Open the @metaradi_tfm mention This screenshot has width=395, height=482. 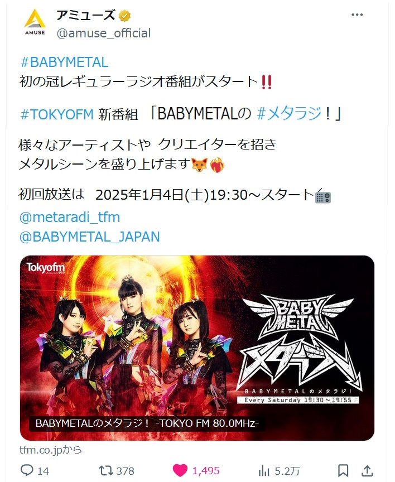[x=70, y=218]
